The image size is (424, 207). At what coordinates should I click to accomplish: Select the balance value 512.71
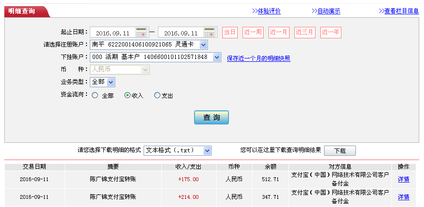[x=270, y=179]
